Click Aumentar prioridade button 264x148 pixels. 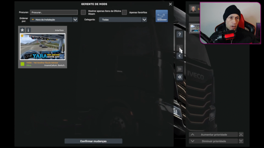213,135
